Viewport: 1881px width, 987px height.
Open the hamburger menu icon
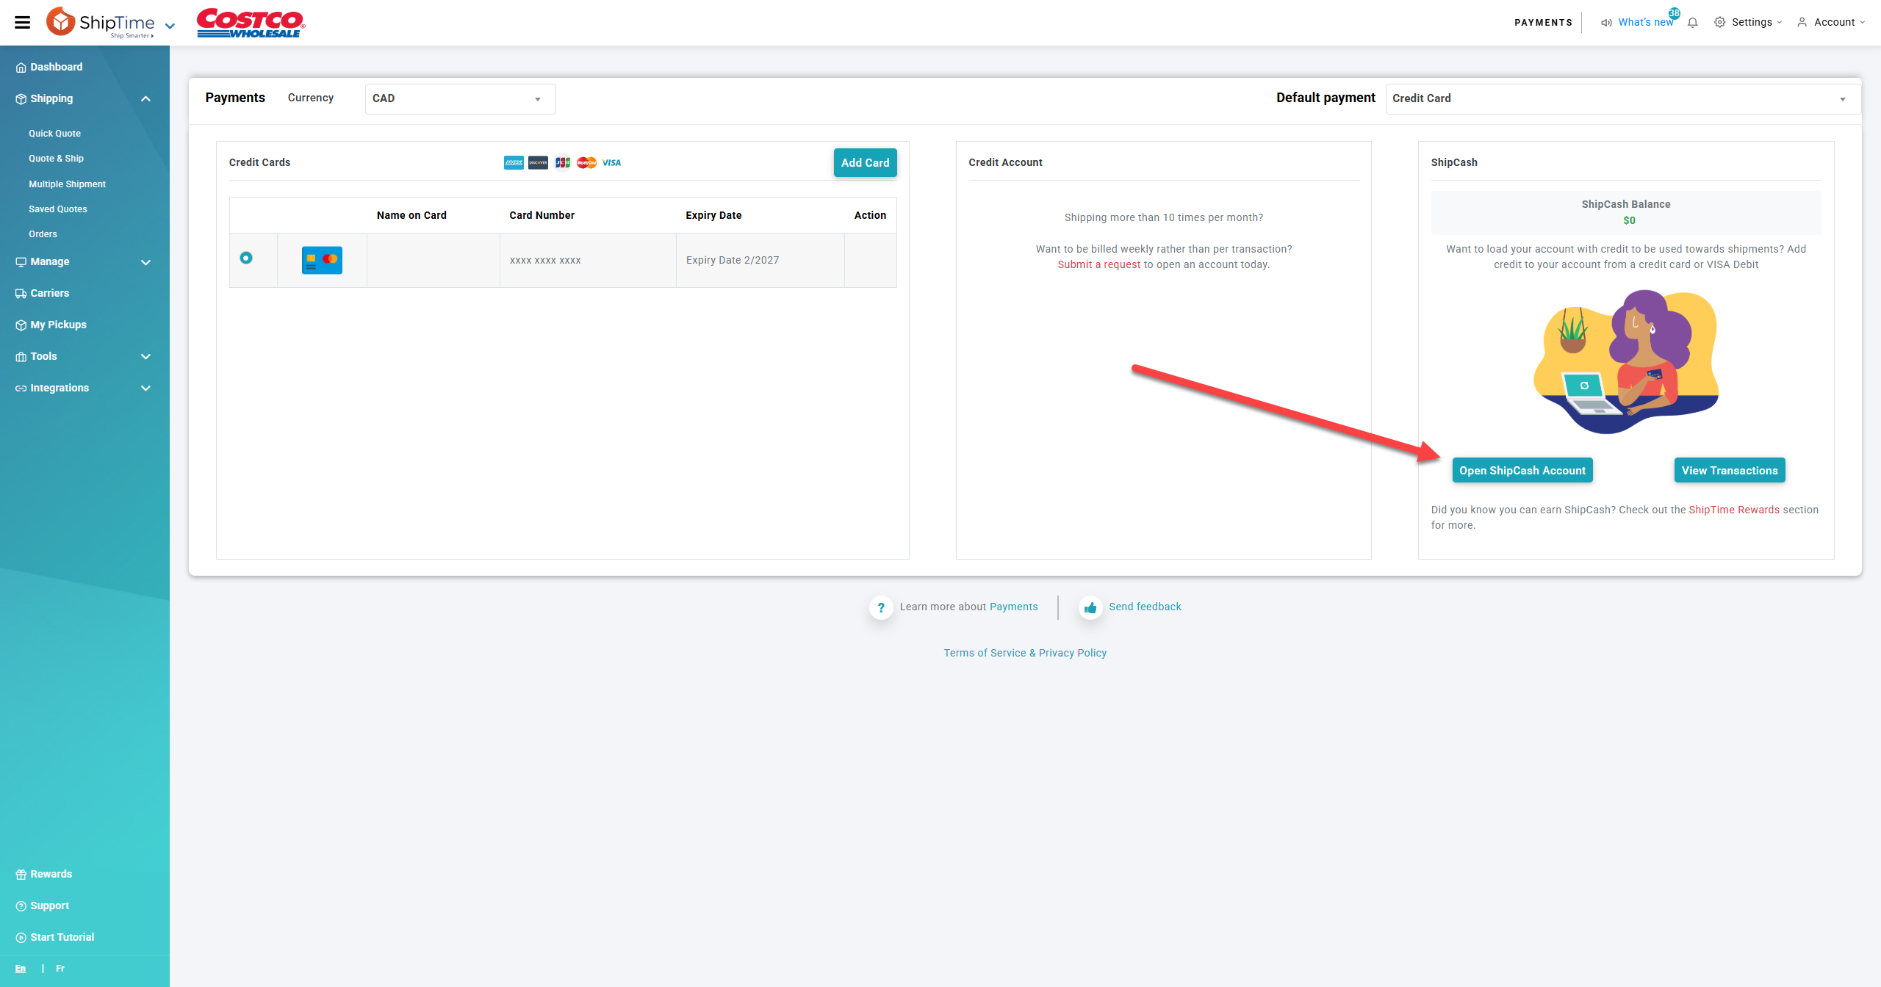tap(23, 22)
